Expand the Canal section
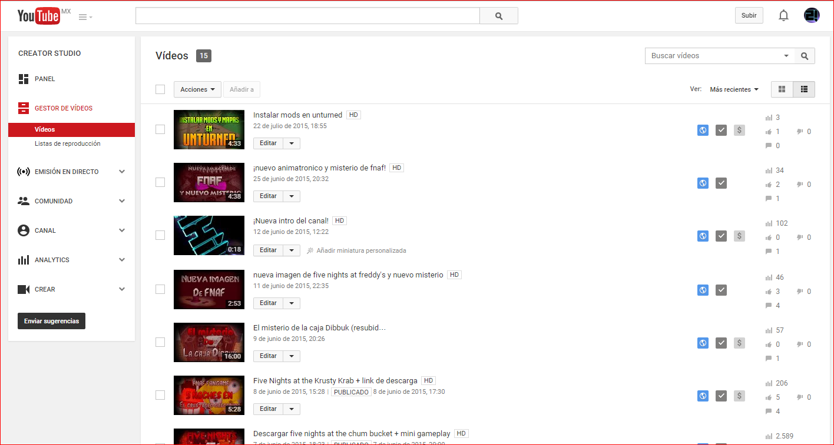 122,230
